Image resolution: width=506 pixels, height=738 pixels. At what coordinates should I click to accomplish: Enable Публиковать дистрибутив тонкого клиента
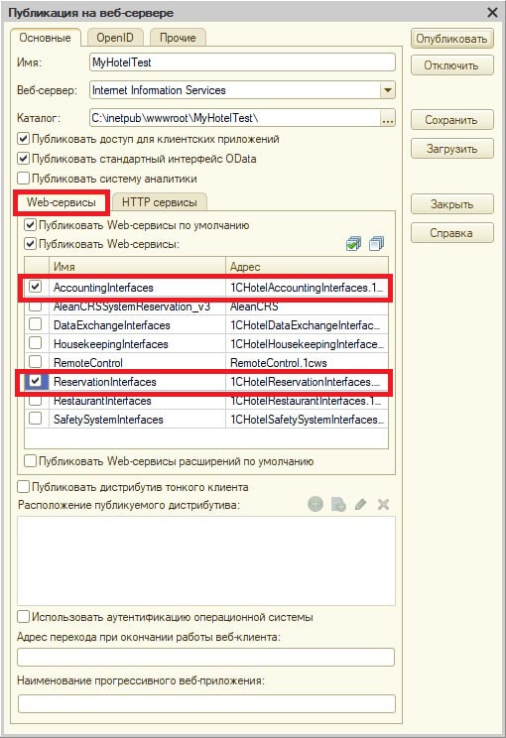click(x=23, y=487)
